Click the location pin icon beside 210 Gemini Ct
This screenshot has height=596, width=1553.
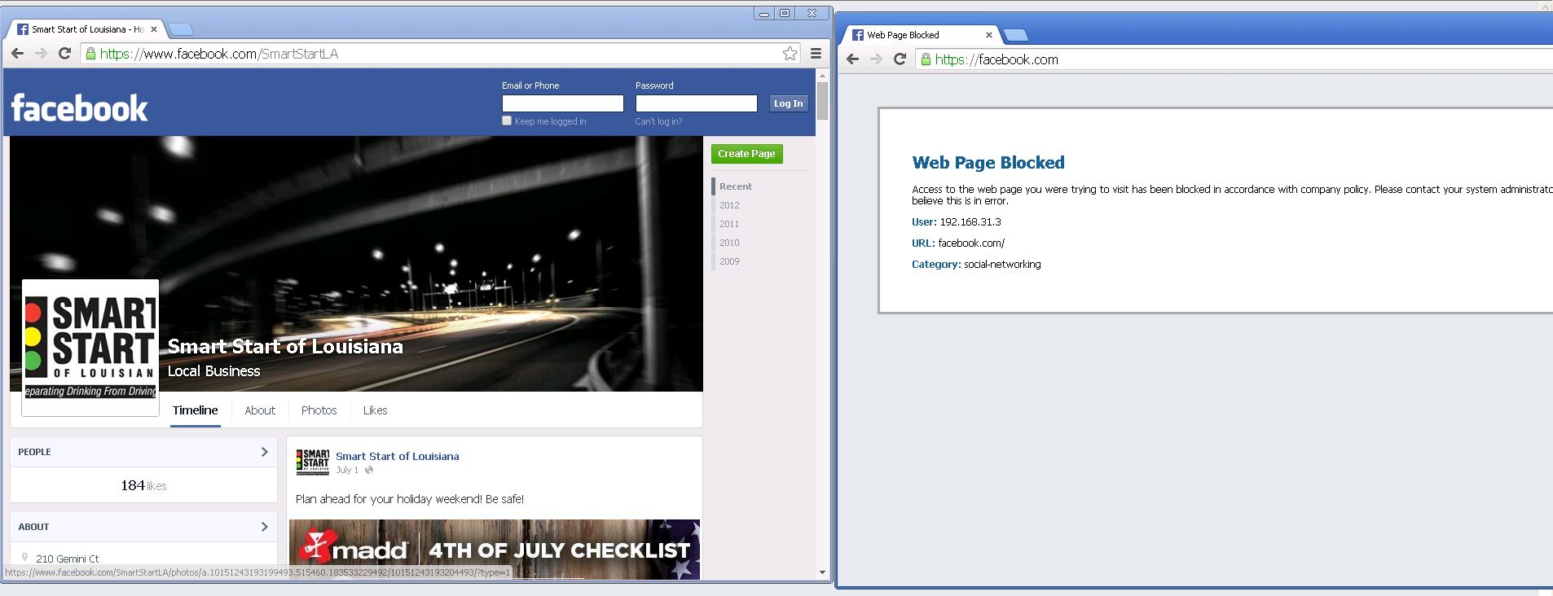pos(25,558)
